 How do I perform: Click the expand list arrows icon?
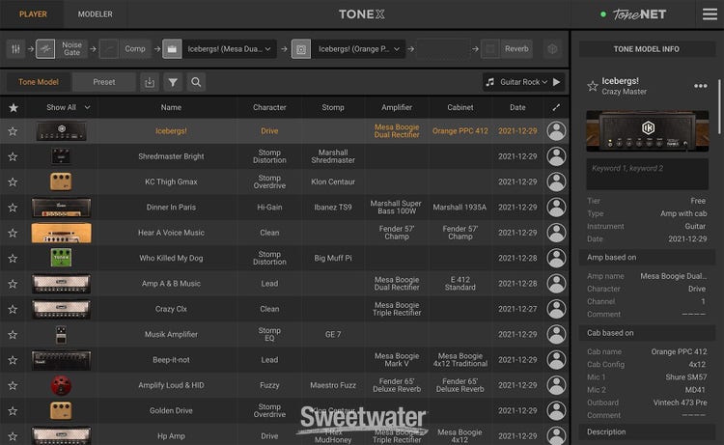point(556,107)
